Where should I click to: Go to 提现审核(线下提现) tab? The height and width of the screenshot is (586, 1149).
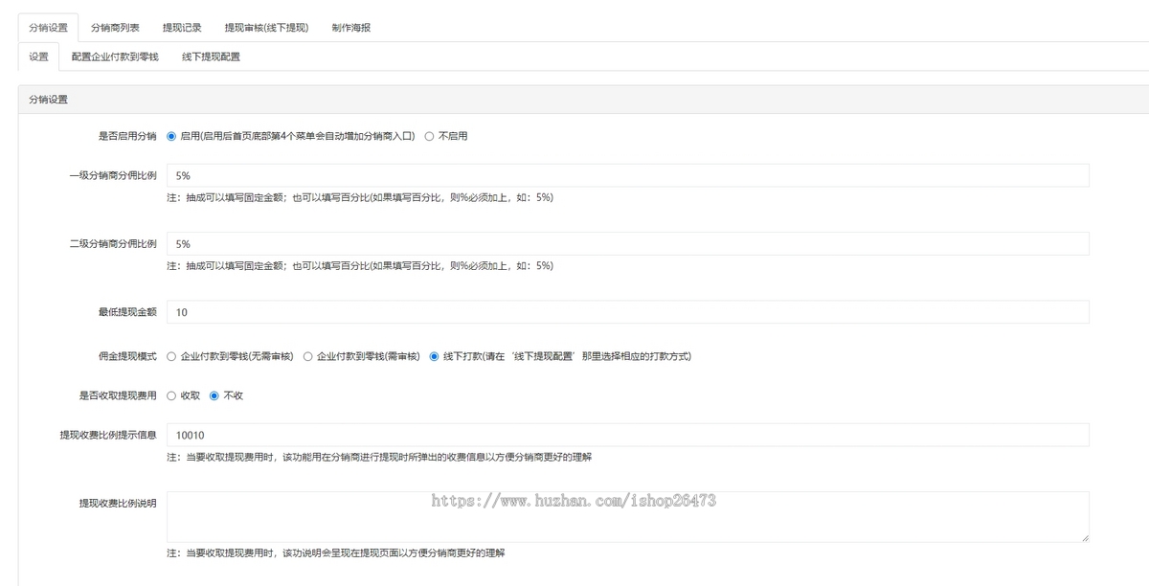[x=266, y=28]
